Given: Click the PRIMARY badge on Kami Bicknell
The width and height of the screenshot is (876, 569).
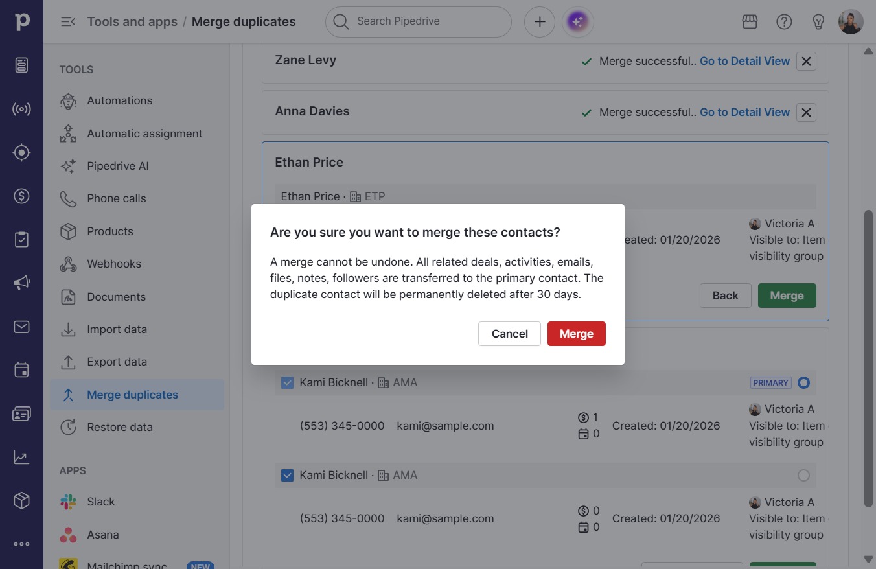Looking at the screenshot, I should click(770, 383).
